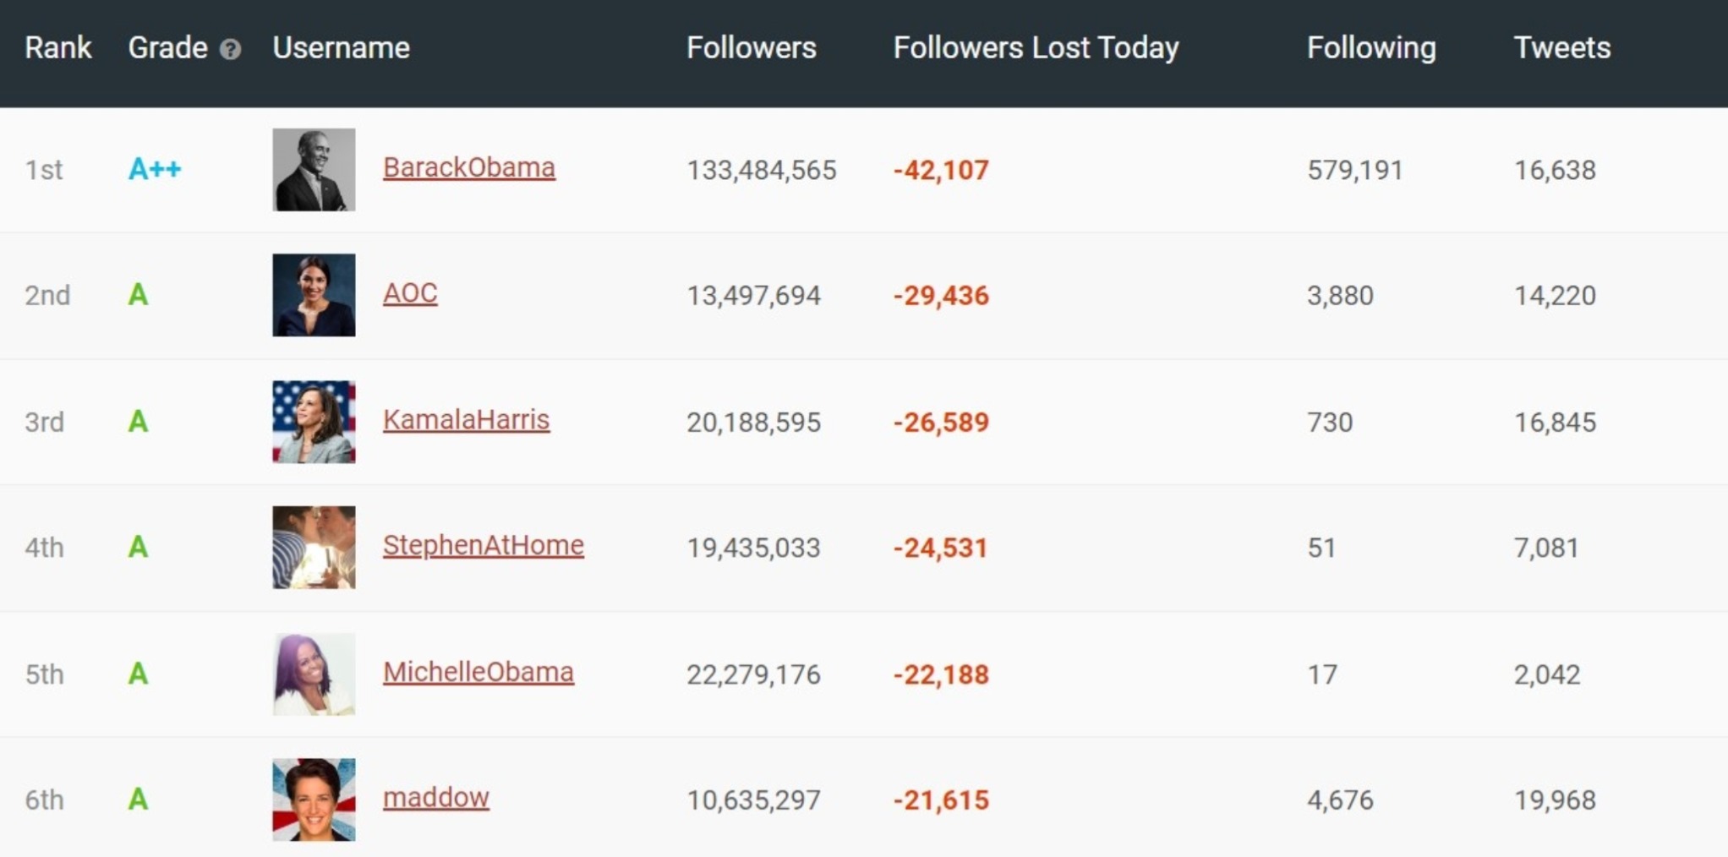Go to the maddow username link
Viewport: 1728px width, 857px height.
[435, 797]
